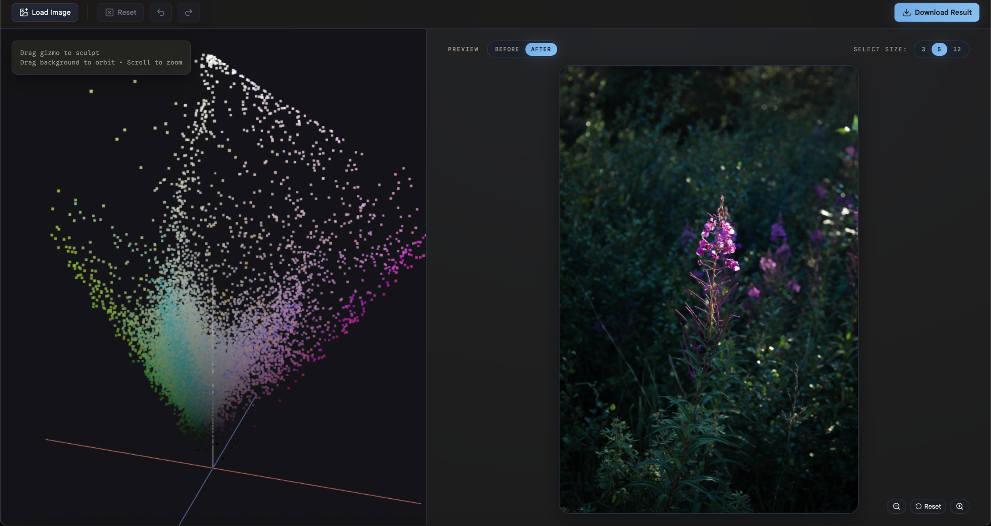The height and width of the screenshot is (526, 991).
Task: Click the sculpt instructions hint box
Action: click(x=101, y=57)
